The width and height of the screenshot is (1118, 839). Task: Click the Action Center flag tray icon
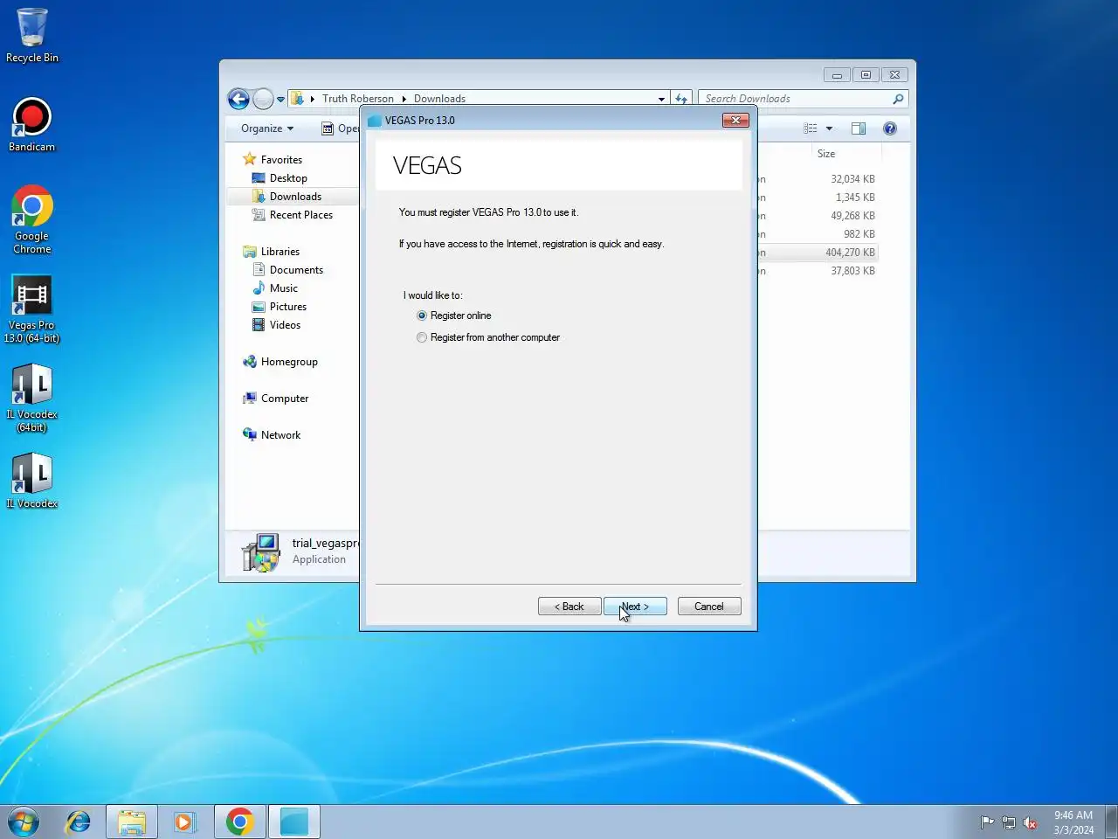tap(987, 822)
